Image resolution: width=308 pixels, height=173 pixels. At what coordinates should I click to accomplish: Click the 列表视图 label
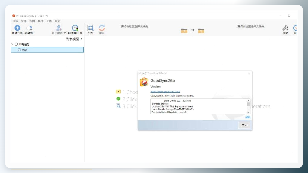coord(72,39)
